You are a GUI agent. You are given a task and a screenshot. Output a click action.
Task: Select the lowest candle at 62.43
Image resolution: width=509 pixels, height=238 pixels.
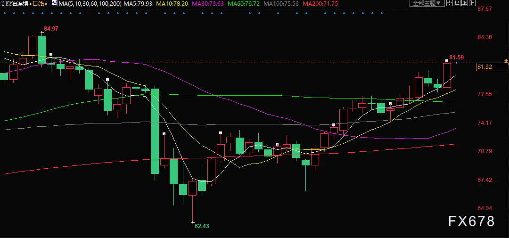(192, 202)
